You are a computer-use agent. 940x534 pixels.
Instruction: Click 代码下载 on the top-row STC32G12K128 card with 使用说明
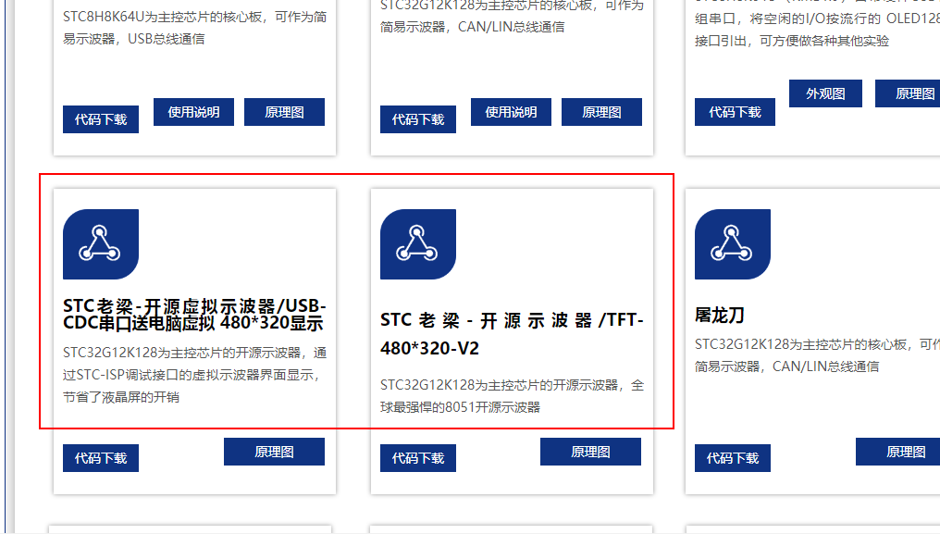(418, 119)
